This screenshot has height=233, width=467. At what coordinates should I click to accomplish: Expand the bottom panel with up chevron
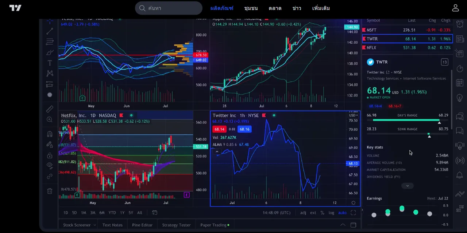coord(343,225)
